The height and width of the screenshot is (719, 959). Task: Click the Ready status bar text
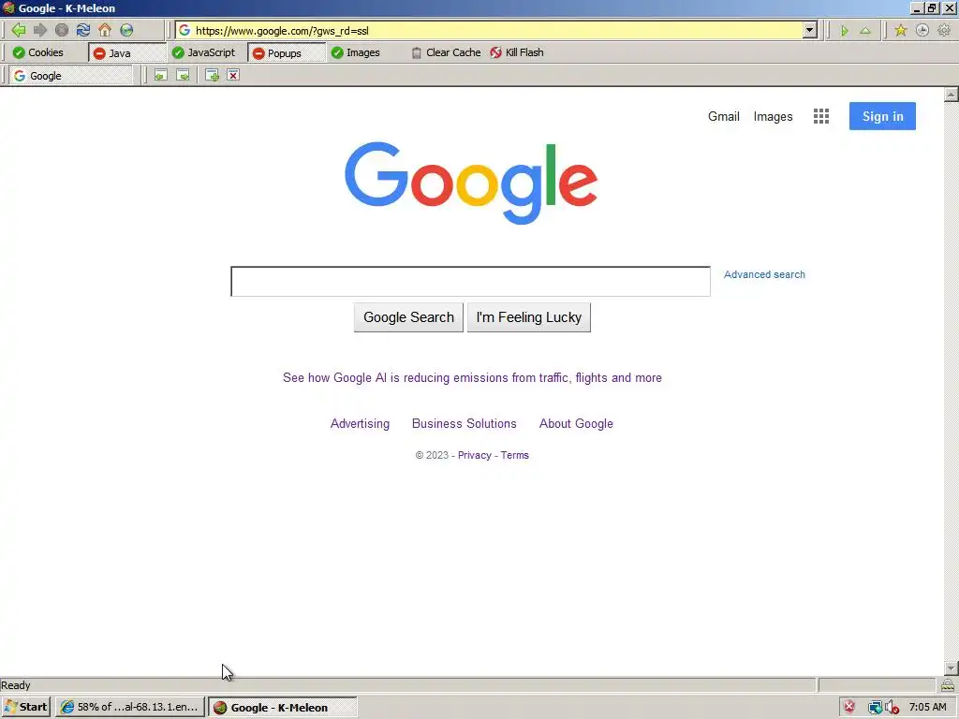click(x=16, y=685)
